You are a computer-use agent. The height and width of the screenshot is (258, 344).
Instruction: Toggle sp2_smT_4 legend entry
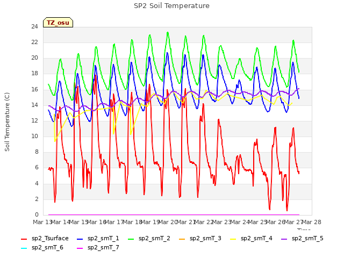(x=251, y=239)
